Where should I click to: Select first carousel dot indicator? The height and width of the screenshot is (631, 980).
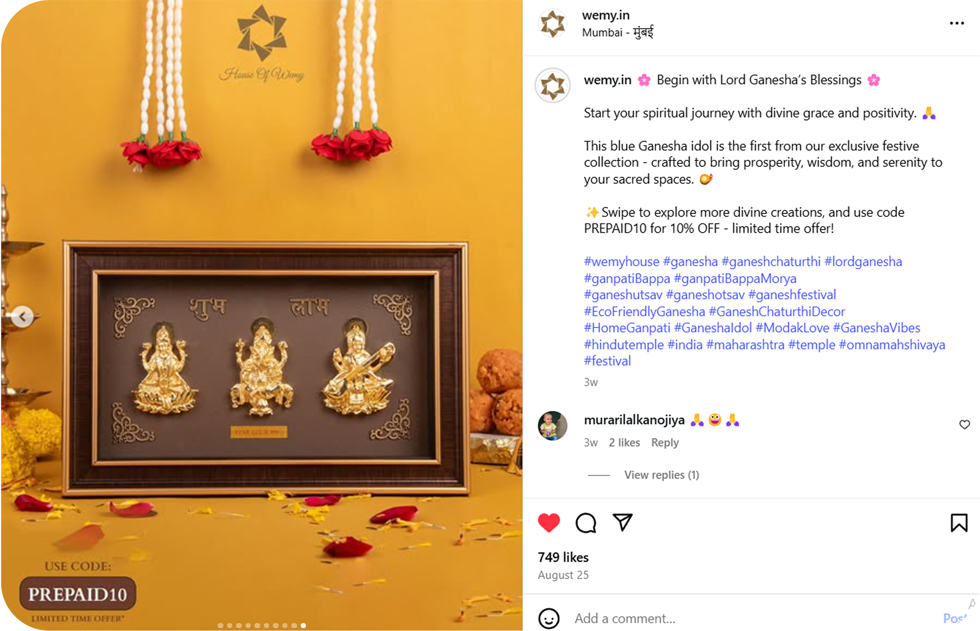coord(220,626)
